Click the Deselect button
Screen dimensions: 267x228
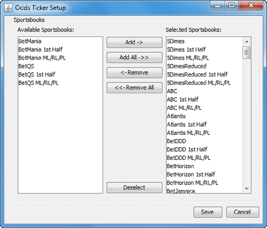point(135,188)
